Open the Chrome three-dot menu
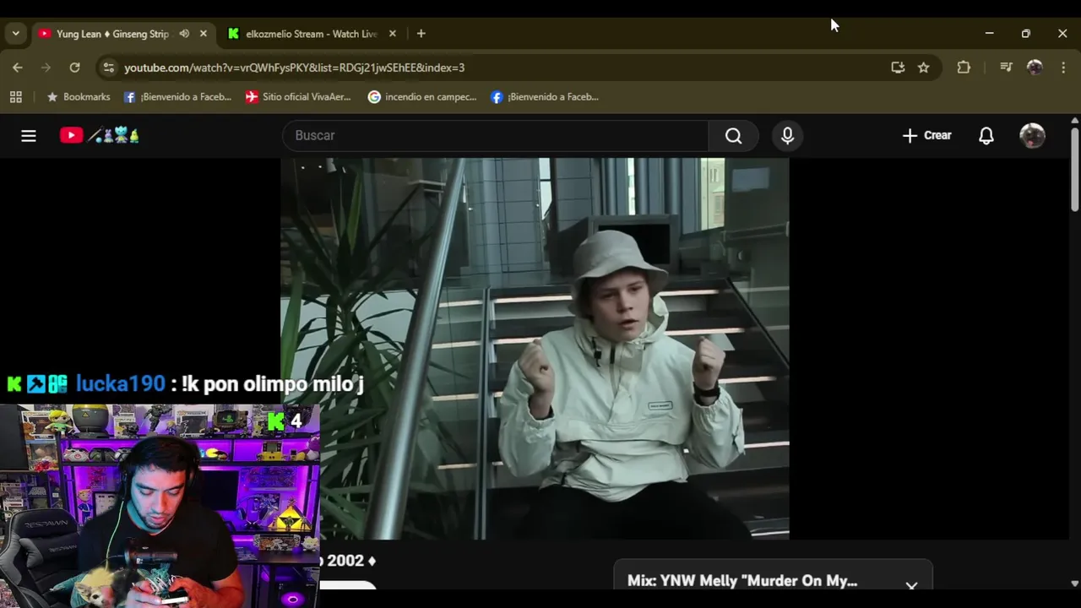This screenshot has height=608, width=1081. 1063,68
